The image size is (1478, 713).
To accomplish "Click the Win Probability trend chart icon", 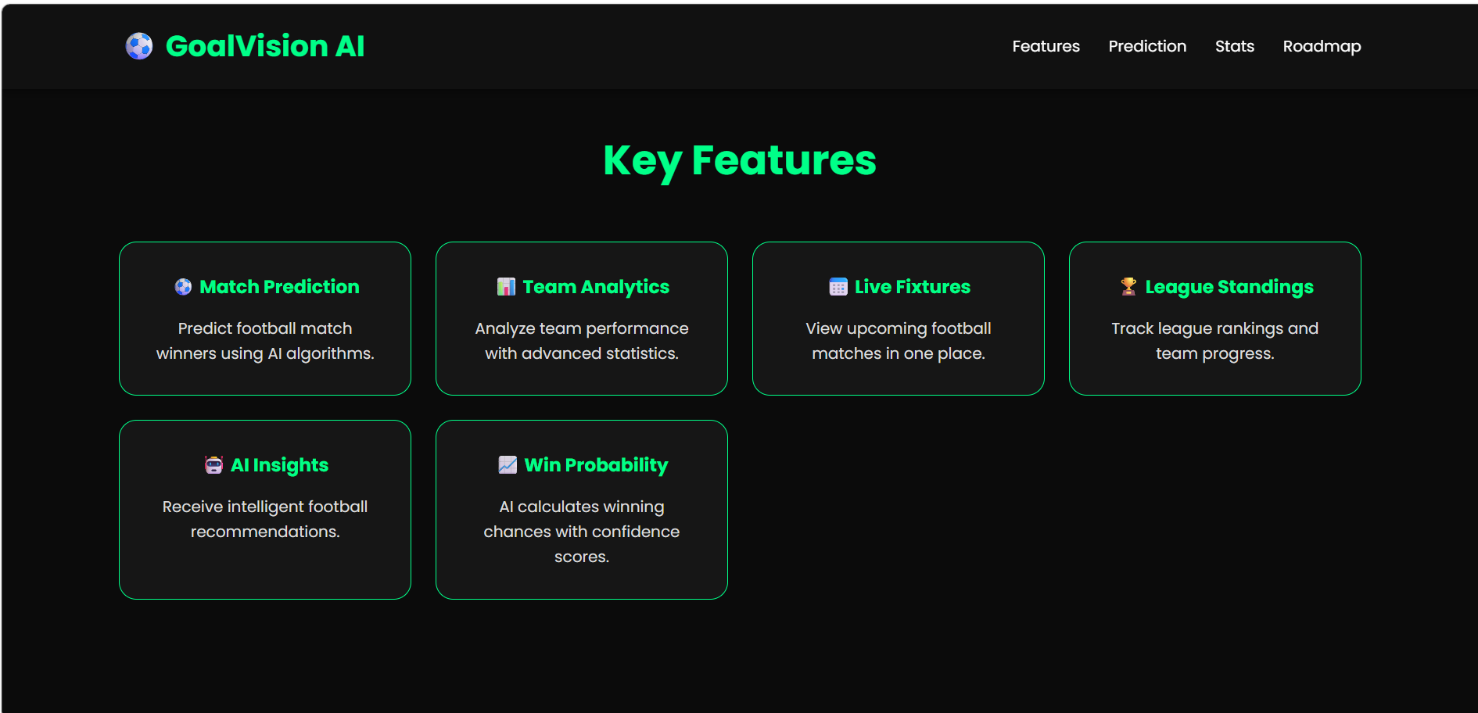I will [x=508, y=465].
